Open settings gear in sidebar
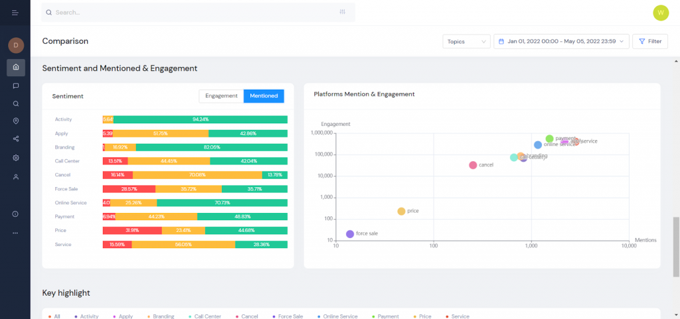Viewport: 680px width, 319px height. [x=16, y=158]
